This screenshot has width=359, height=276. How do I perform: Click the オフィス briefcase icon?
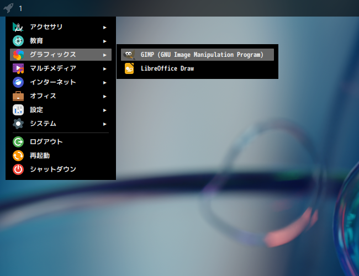[x=18, y=96]
